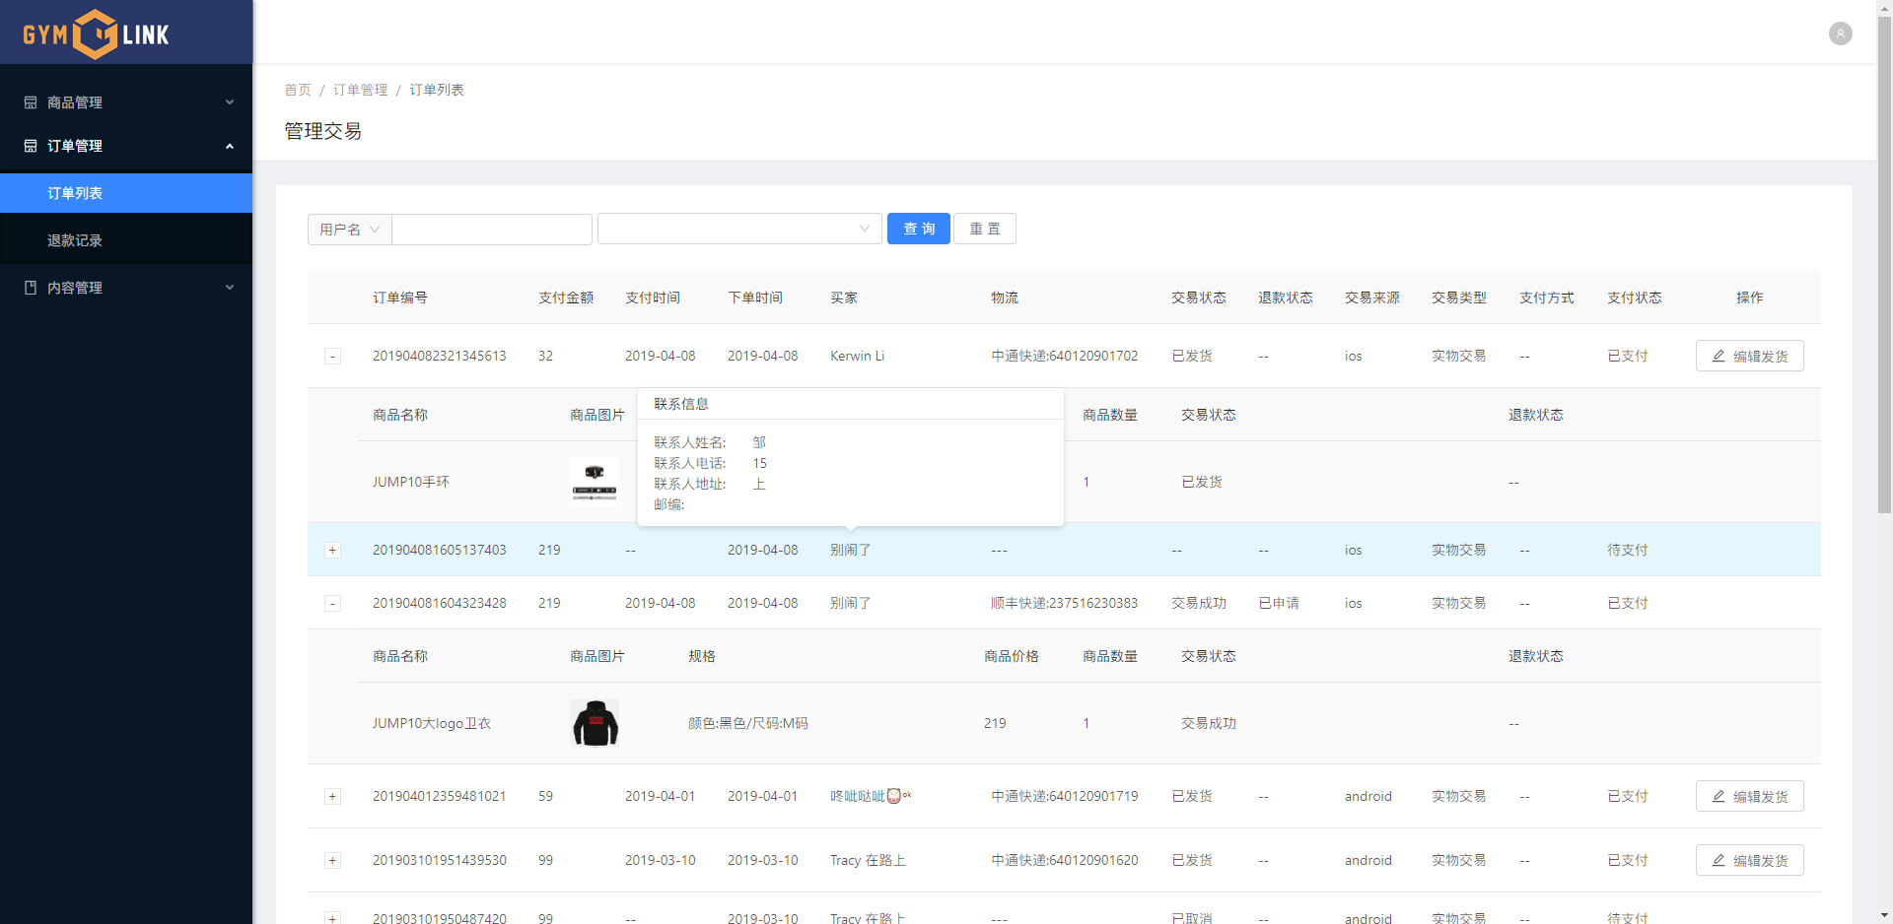Expand order 201904012359481021 row

[x=332, y=797]
